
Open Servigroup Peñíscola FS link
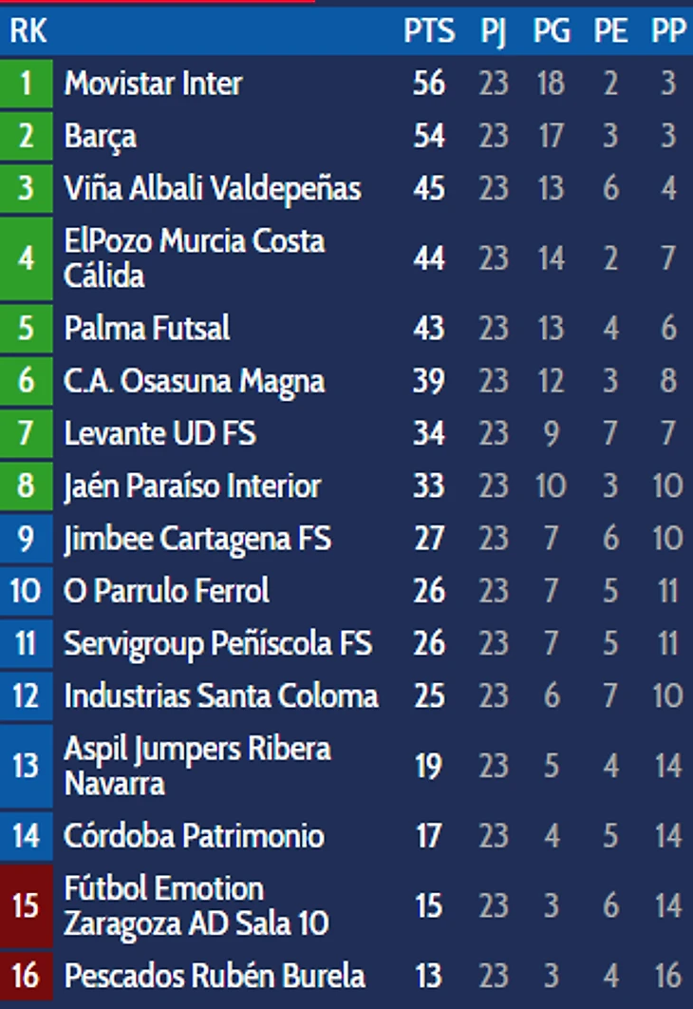(x=217, y=644)
